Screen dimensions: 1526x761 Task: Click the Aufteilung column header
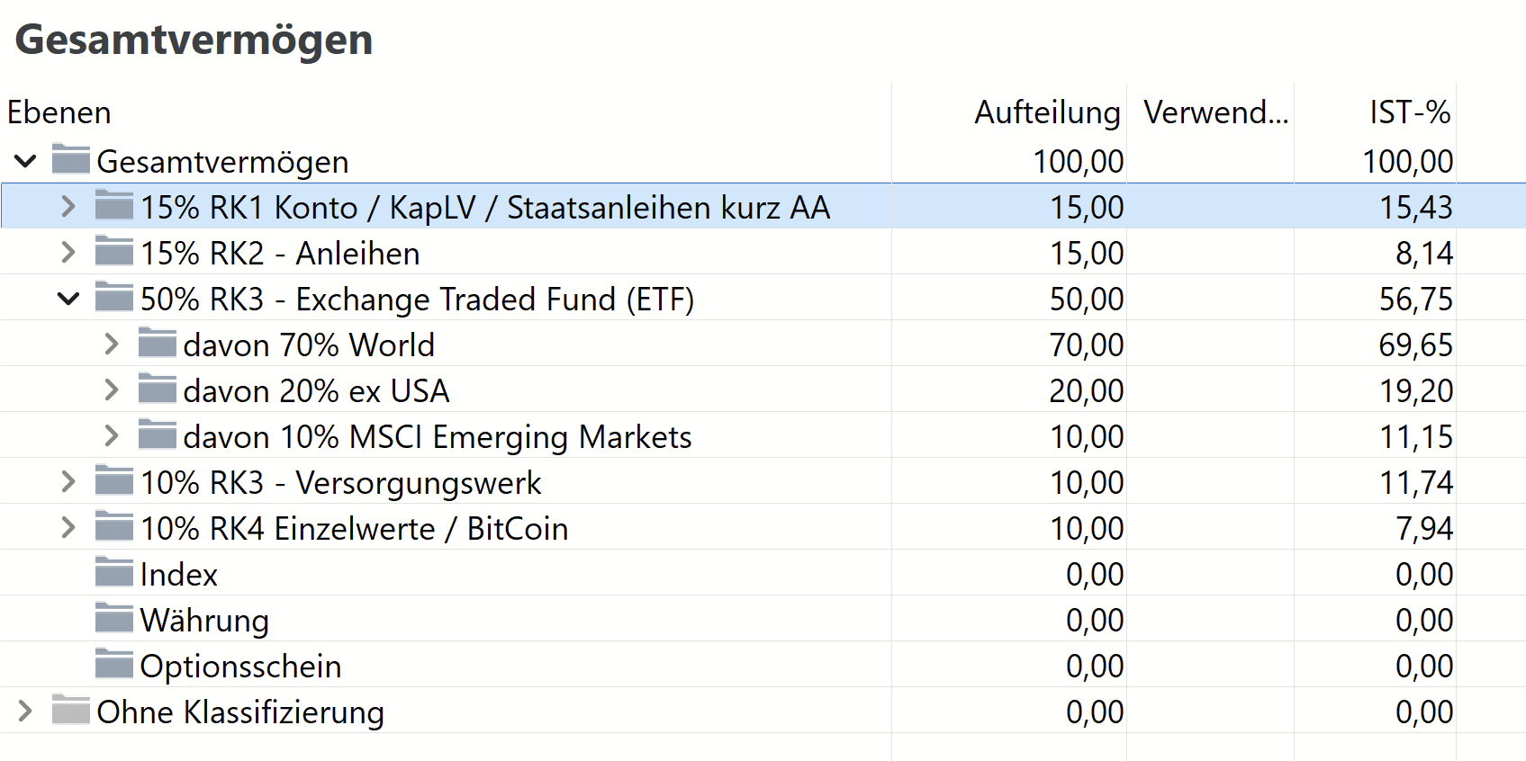point(1047,112)
